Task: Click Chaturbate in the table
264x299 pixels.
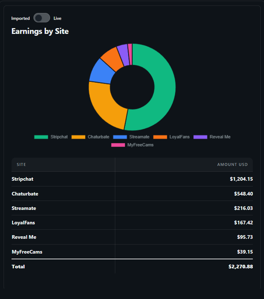Action: [x=25, y=194]
